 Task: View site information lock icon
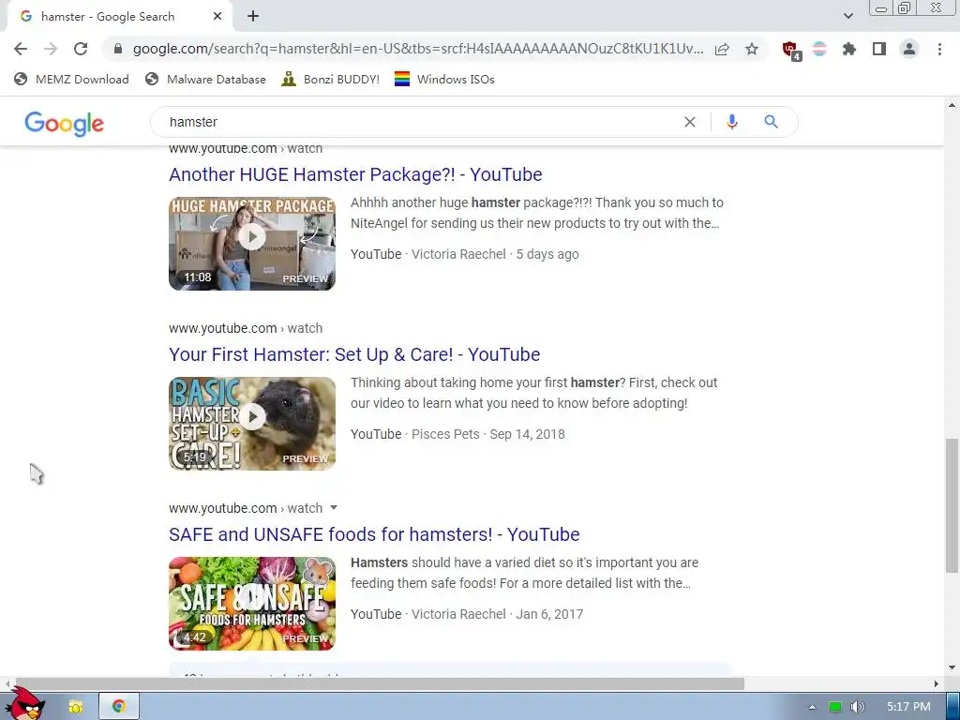click(x=118, y=49)
